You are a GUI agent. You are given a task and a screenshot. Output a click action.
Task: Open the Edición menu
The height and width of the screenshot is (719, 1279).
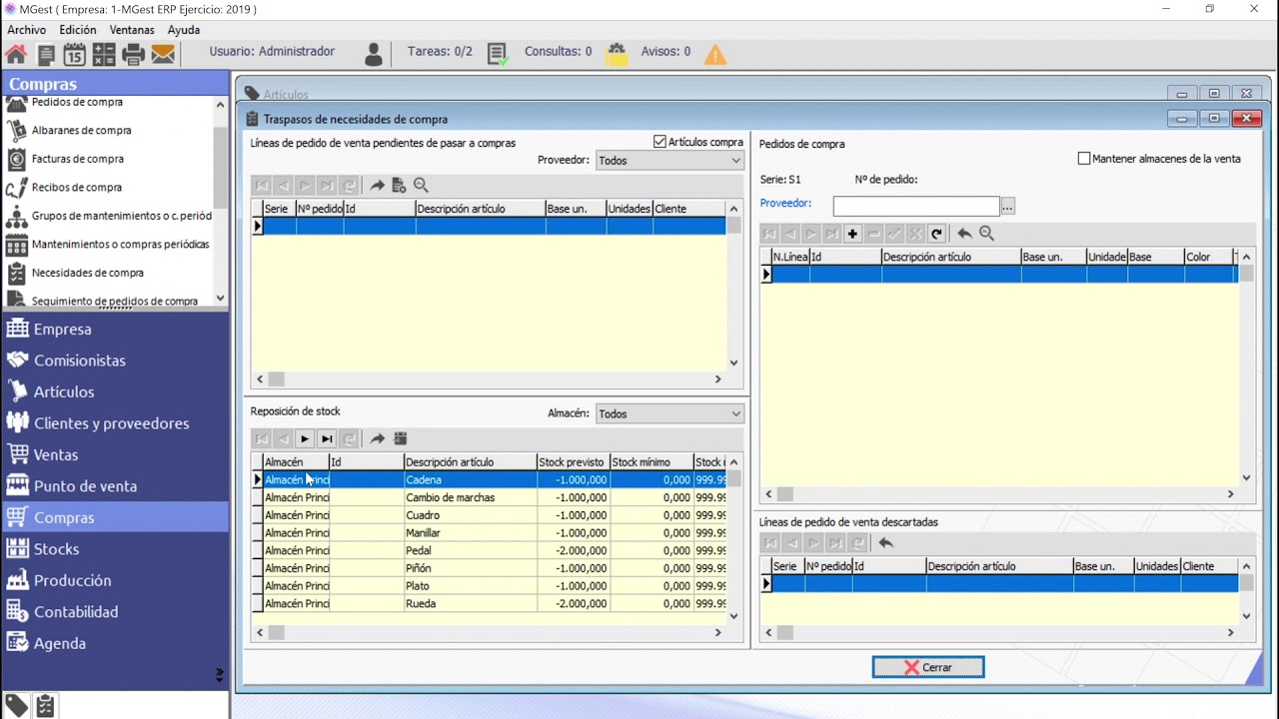click(78, 30)
